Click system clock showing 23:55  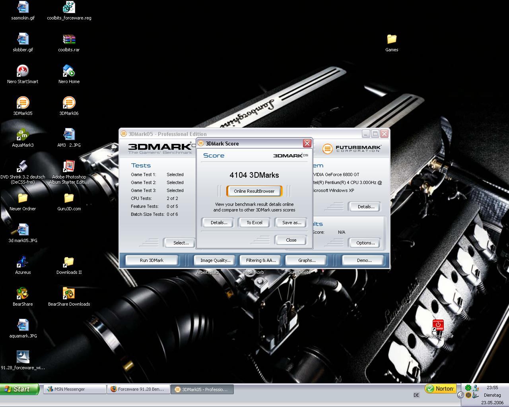tap(492, 387)
